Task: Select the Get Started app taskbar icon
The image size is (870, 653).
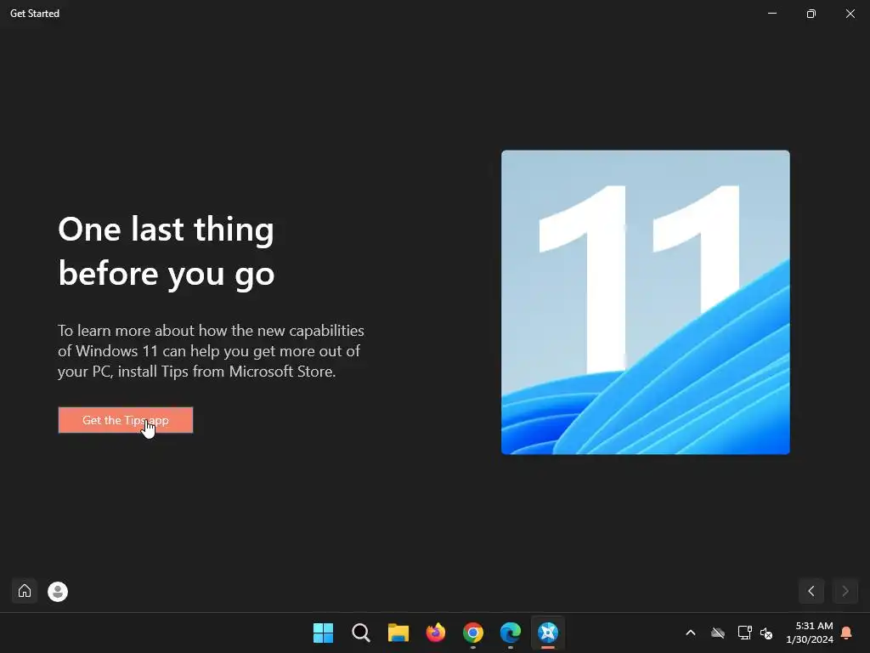Action: tap(548, 633)
